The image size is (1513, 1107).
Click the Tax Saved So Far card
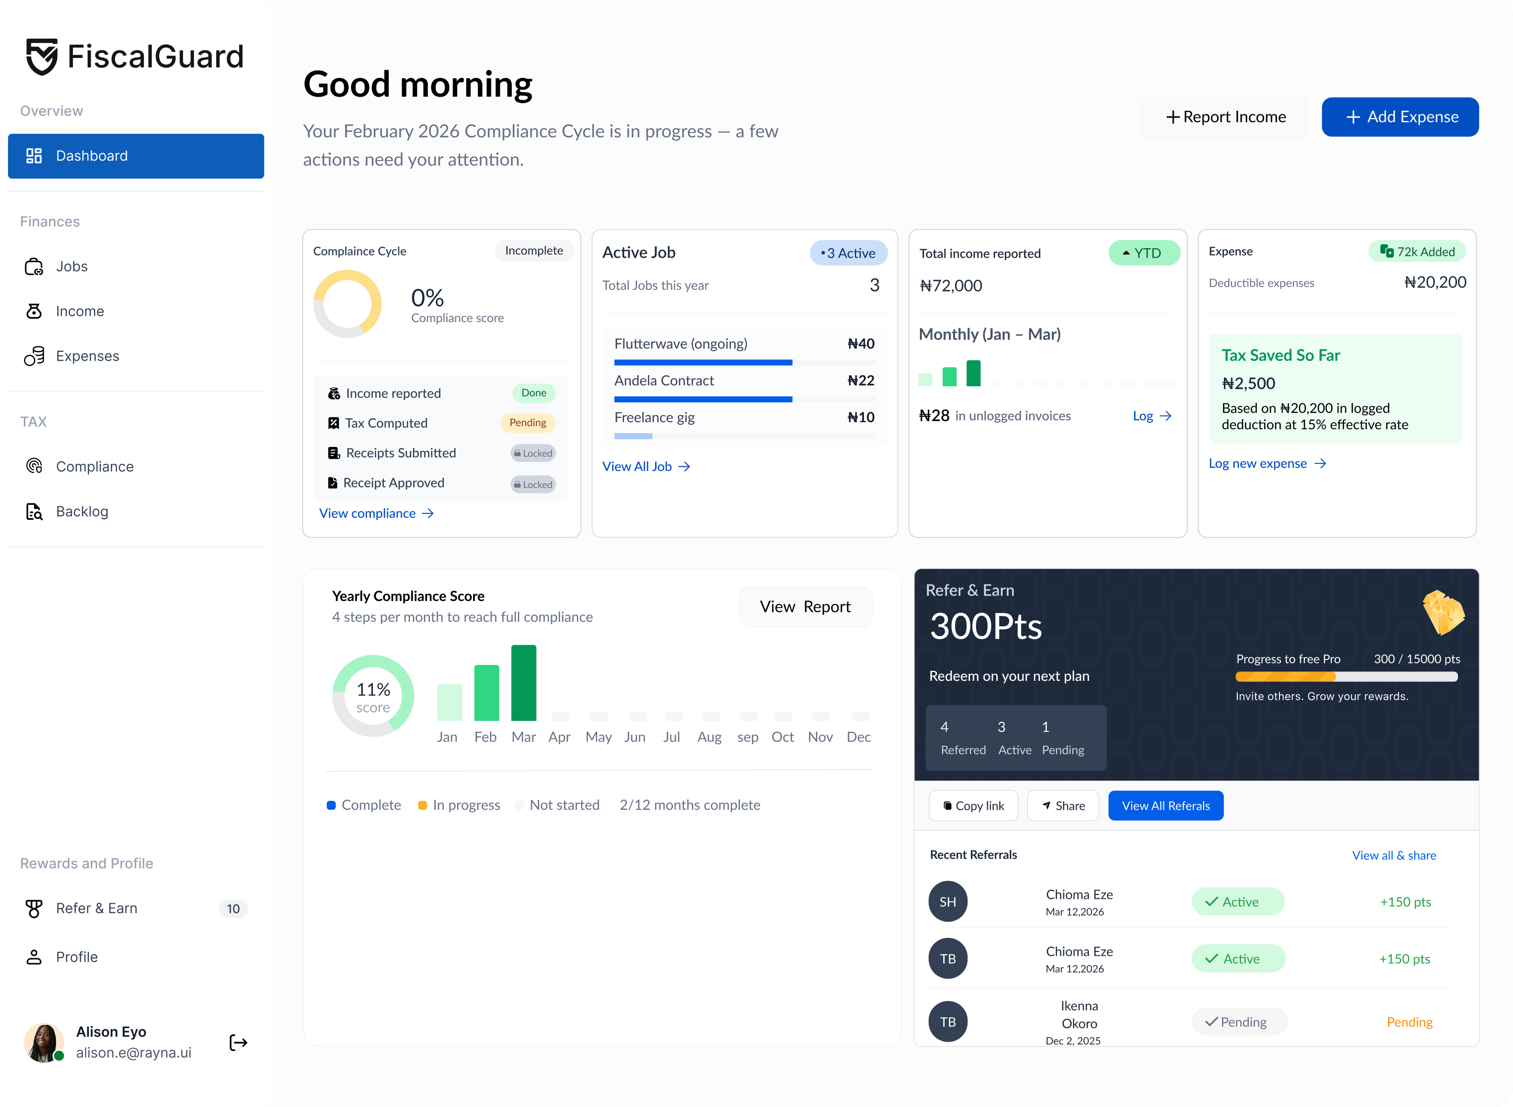pos(1335,388)
